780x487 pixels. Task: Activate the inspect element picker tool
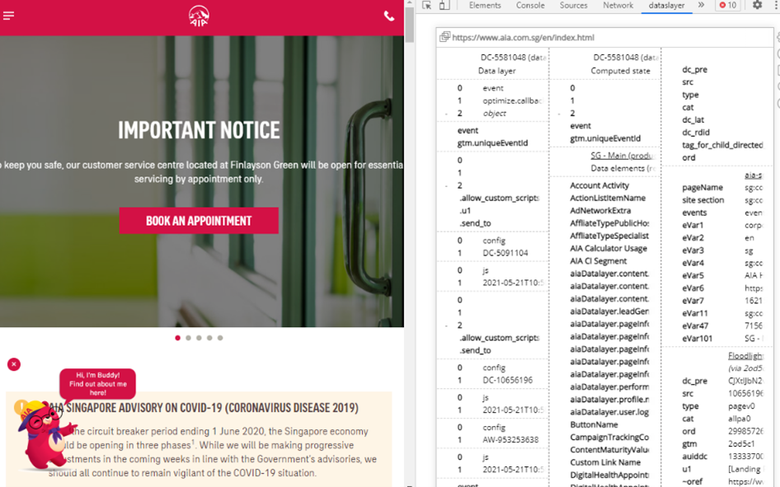click(x=426, y=5)
